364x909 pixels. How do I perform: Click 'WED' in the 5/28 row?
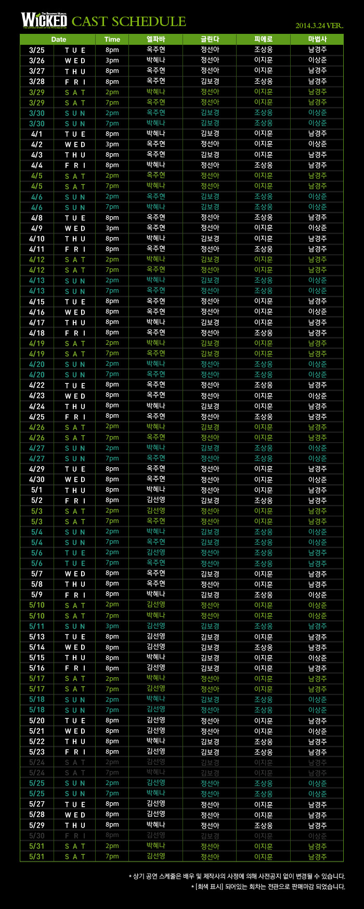pos(75,815)
